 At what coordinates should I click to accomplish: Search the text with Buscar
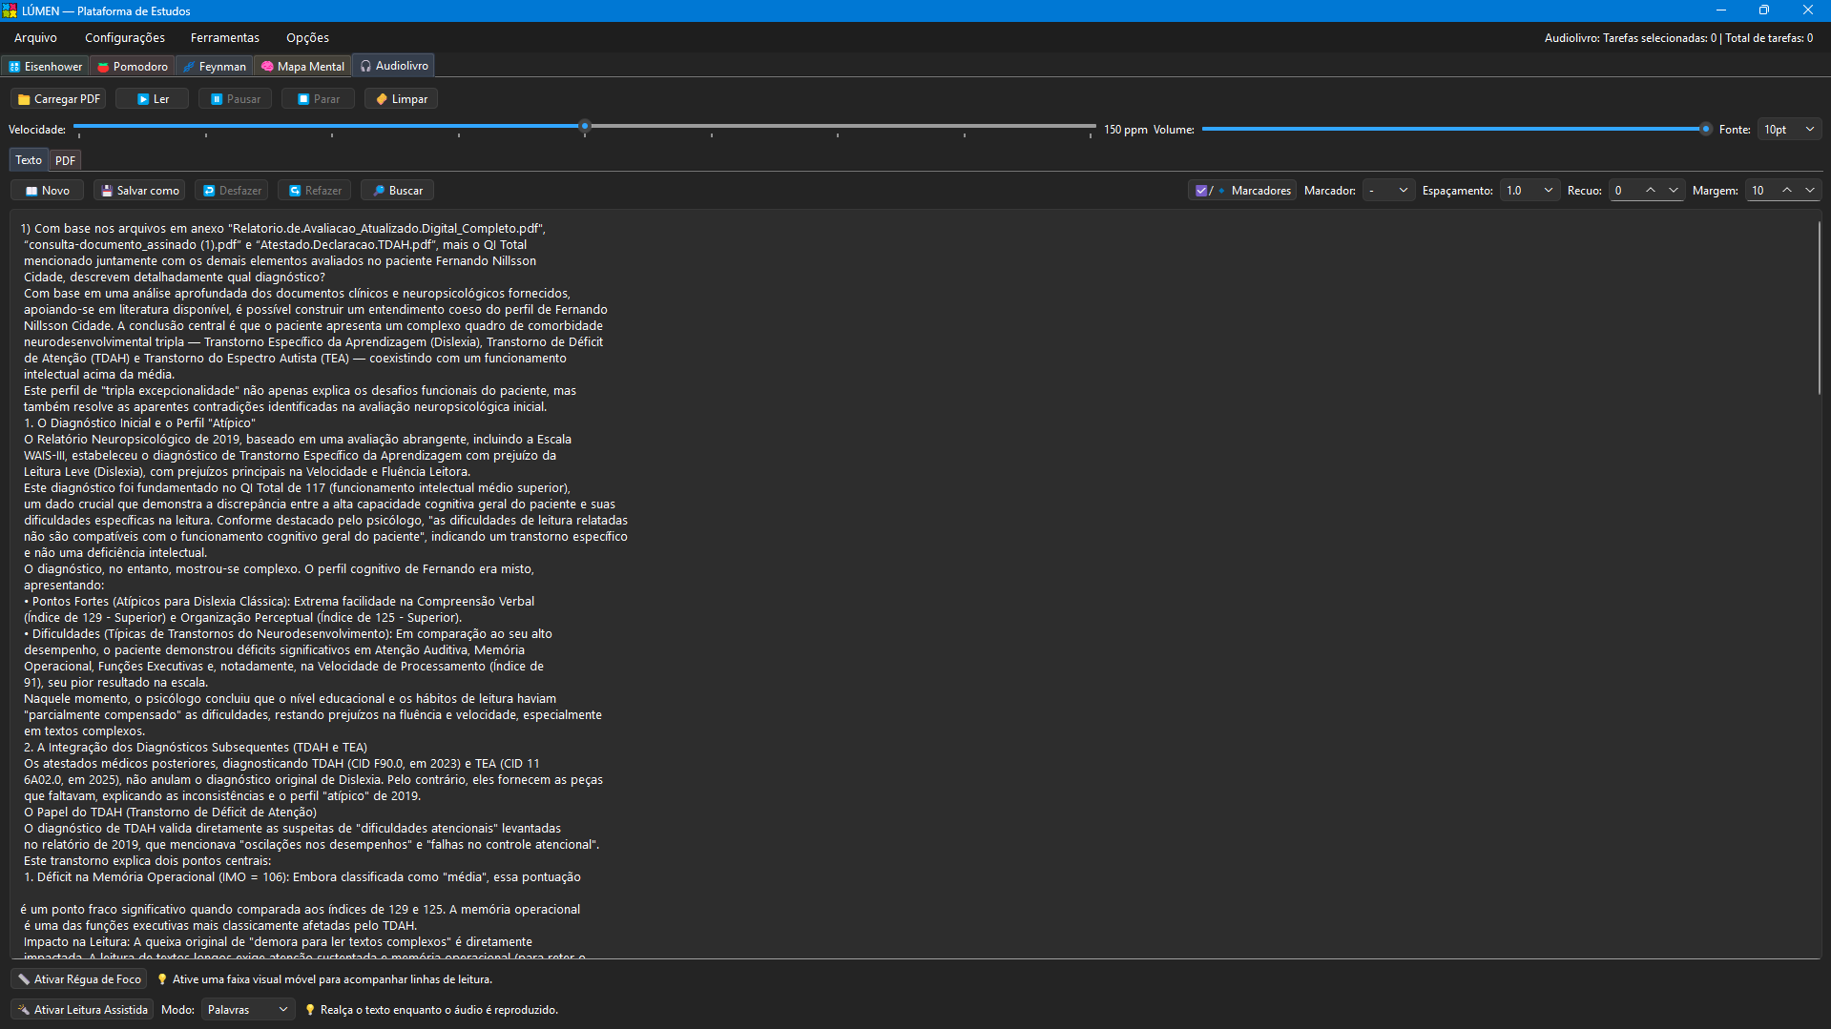(x=398, y=191)
